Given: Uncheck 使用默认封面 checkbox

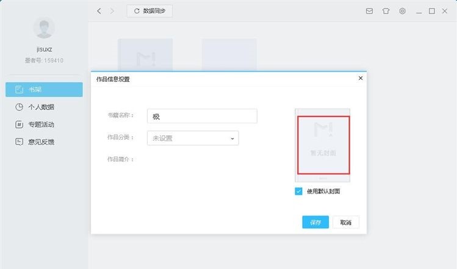Looking at the screenshot, I should pos(298,191).
